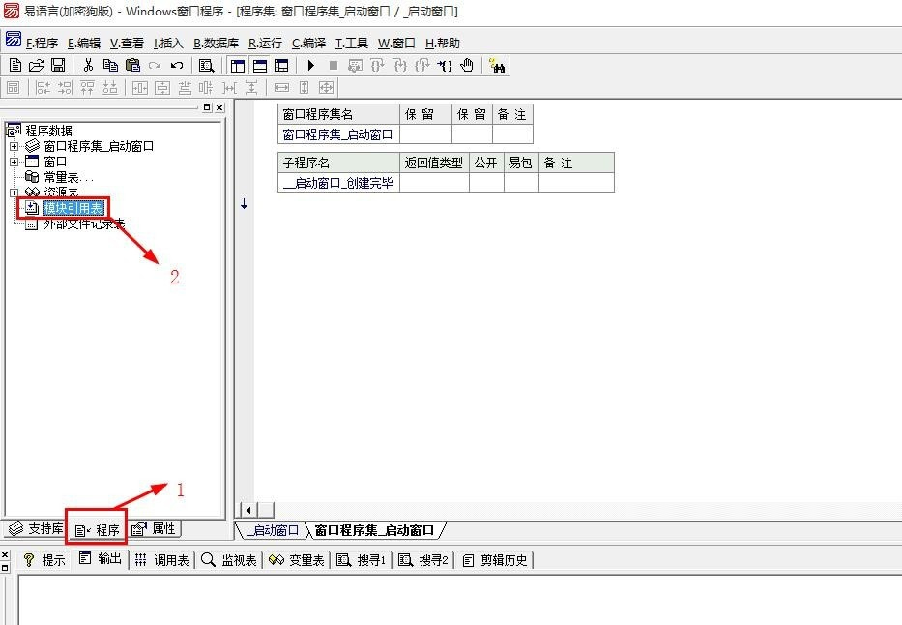The height and width of the screenshot is (625, 902).
Task: Click the Undo arrow icon
Action: pyautogui.click(x=177, y=66)
